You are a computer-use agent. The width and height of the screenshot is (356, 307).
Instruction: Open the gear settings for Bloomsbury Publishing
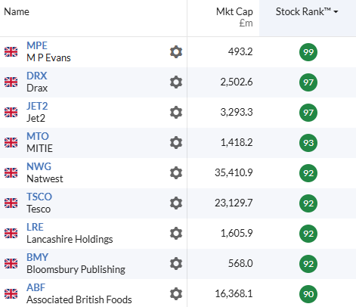pos(176,264)
